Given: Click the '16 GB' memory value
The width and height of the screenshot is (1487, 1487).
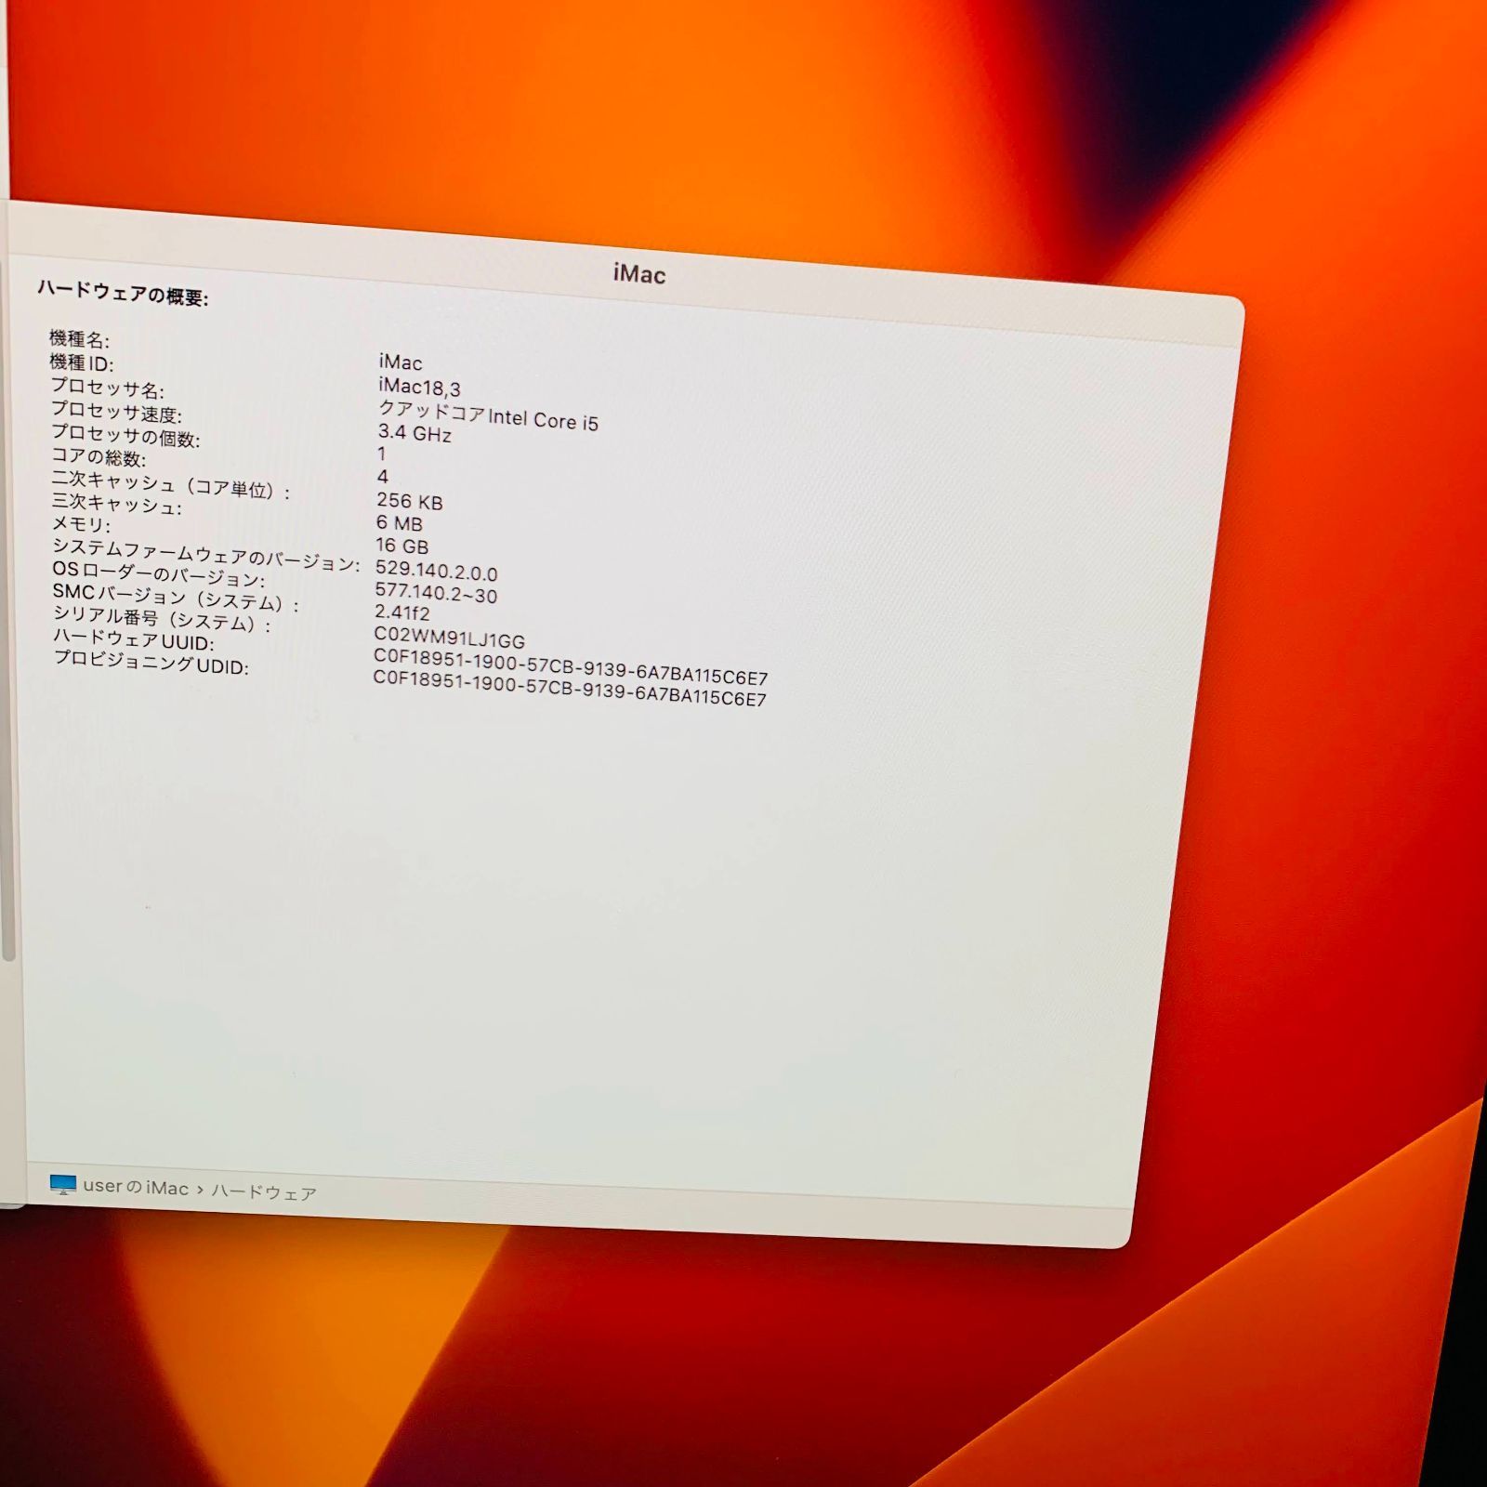Looking at the screenshot, I should (401, 546).
